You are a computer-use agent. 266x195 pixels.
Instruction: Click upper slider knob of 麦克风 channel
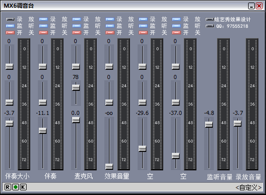click(x=76, y=67)
